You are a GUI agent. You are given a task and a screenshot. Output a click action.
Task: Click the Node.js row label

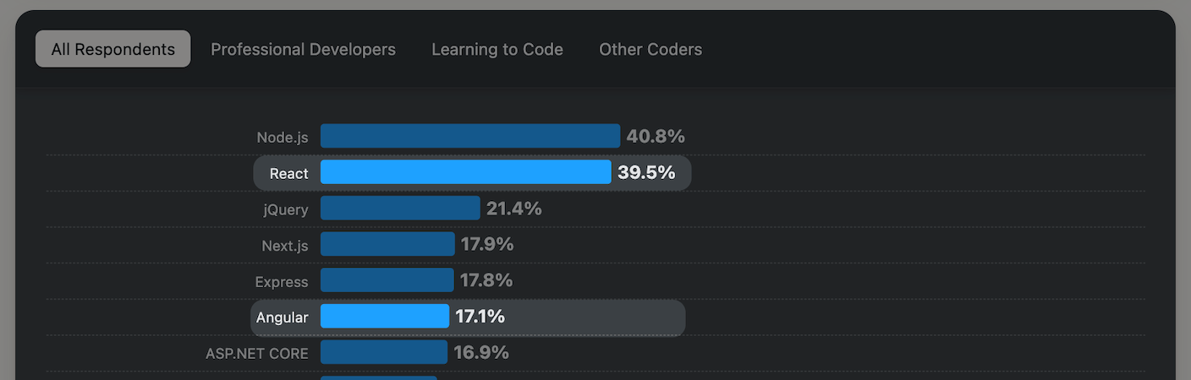(283, 137)
